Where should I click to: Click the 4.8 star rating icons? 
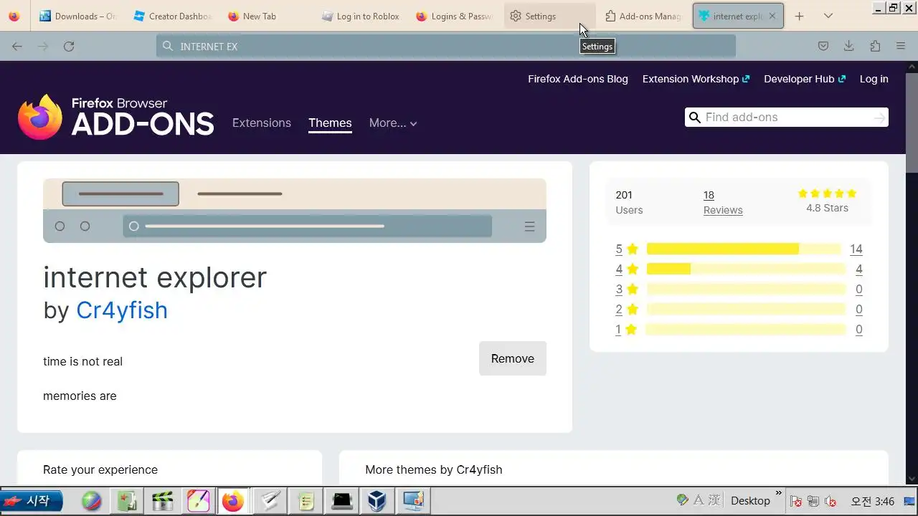(827, 193)
